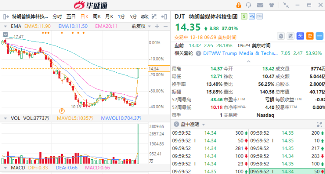This screenshot has height=174, width=325.
Task: Collapse the quote header chevron
Action: click(249, 61)
